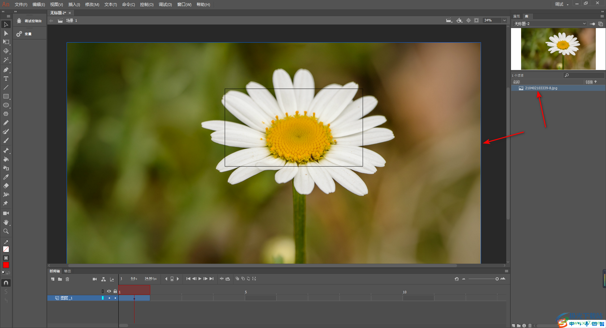Image resolution: width=606 pixels, height=328 pixels.
Task: Select the Subselection tool
Action: [6, 33]
